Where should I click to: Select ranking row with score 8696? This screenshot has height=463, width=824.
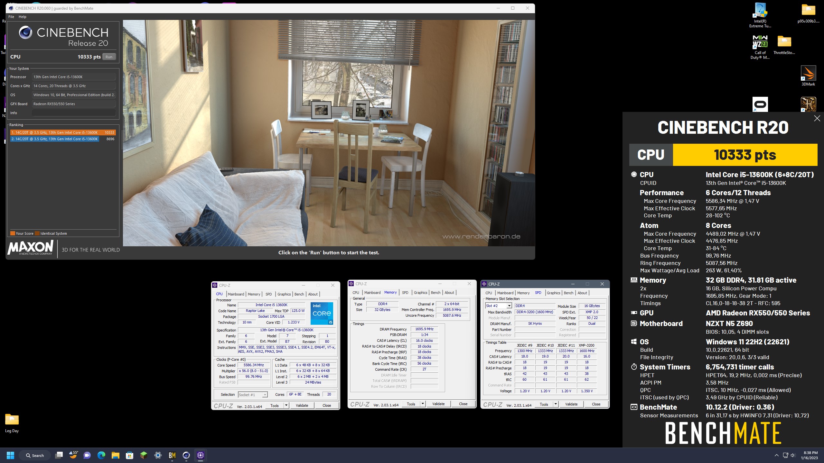coord(63,139)
